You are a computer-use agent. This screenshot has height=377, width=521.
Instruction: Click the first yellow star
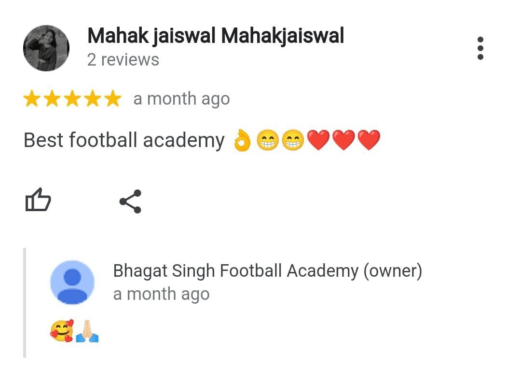[x=32, y=98]
